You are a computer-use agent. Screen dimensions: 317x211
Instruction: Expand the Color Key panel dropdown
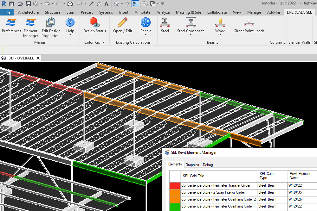(x=103, y=42)
